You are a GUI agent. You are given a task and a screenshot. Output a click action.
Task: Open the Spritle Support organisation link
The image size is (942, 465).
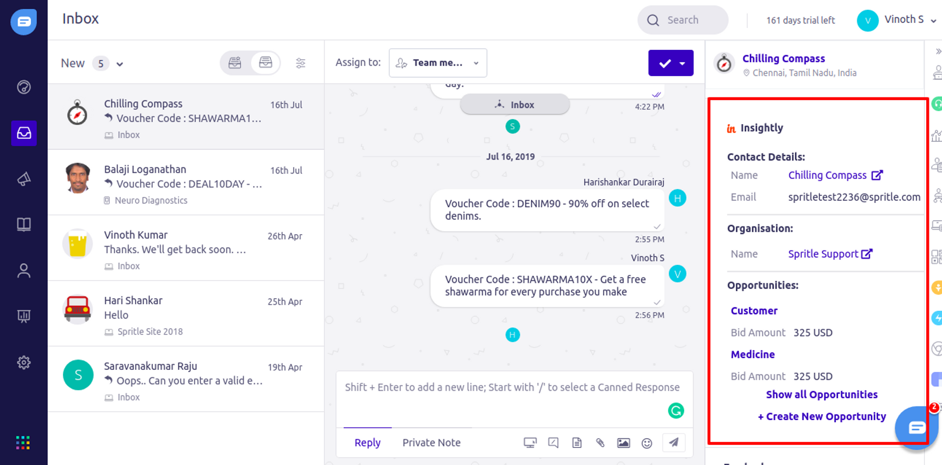coord(823,254)
